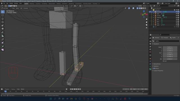
Task: Expand the Custom Properties panel
Action: (x=158, y=71)
